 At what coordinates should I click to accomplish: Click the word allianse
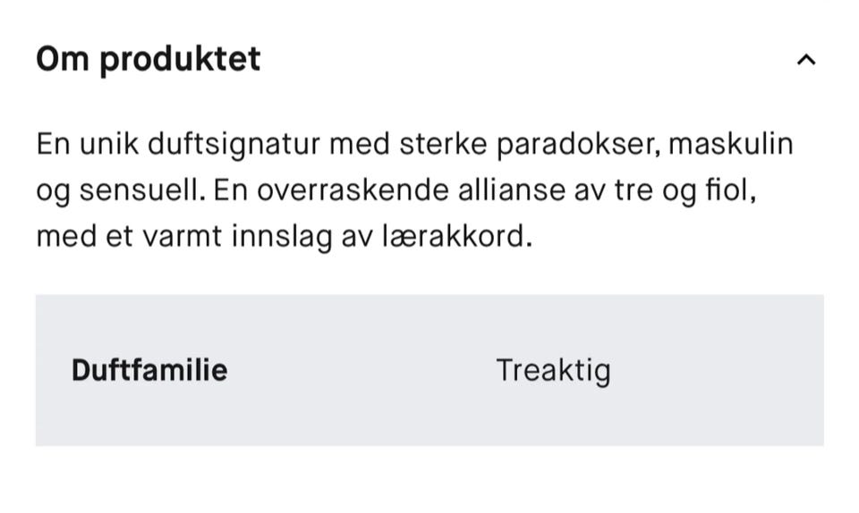[x=512, y=191]
